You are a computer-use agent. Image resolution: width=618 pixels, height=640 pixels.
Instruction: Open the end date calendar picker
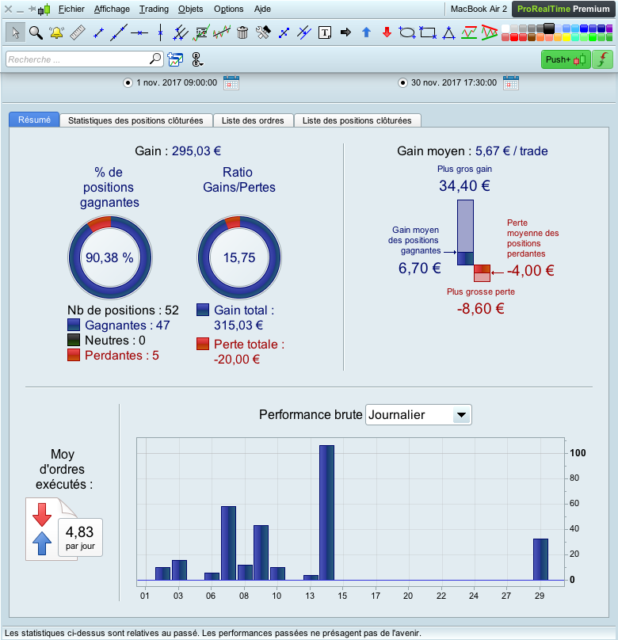511,83
